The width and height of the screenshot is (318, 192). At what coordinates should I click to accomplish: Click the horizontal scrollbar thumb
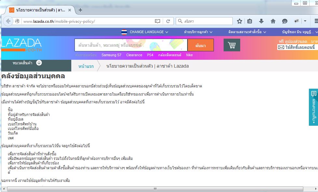click(x=155, y=189)
